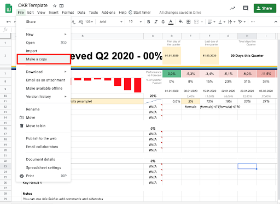The width and height of the screenshot is (280, 204).
Task: Expand the Version history submenu
Action: click(43, 96)
